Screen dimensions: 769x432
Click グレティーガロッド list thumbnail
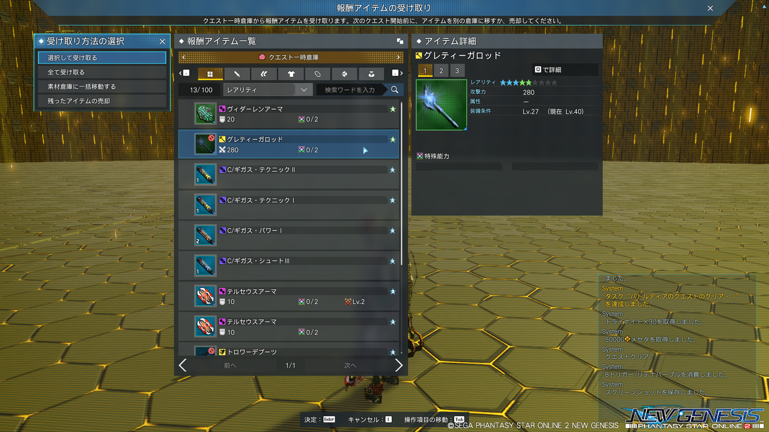(x=205, y=145)
